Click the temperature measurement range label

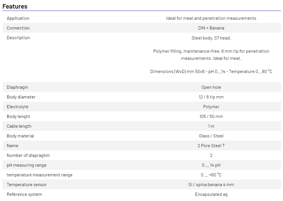(40, 175)
